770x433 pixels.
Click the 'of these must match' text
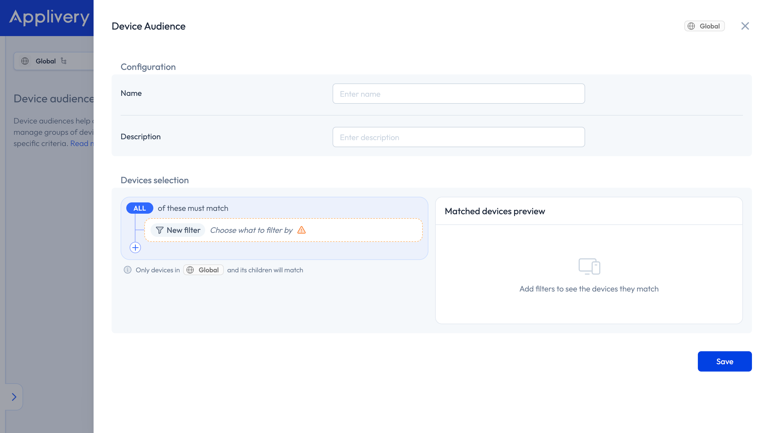(x=193, y=208)
